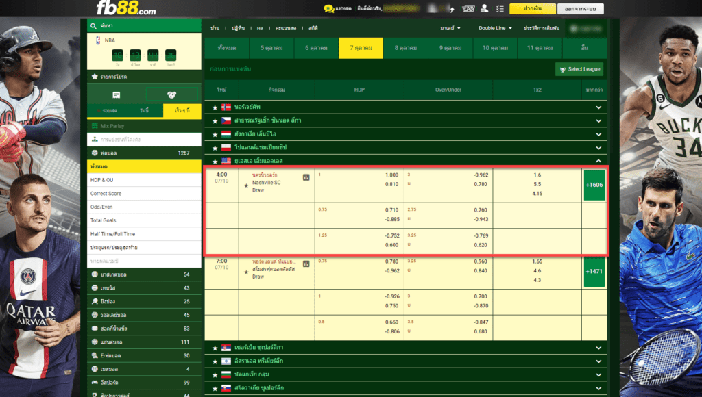Switch to the Live tab in sidebar

coord(108,110)
